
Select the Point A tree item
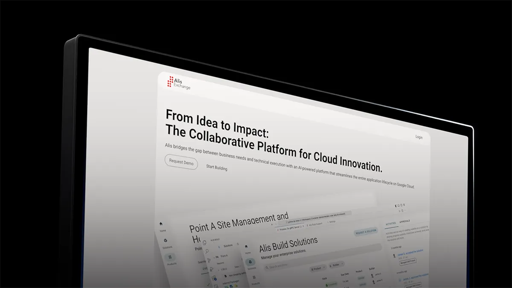tap(224, 256)
